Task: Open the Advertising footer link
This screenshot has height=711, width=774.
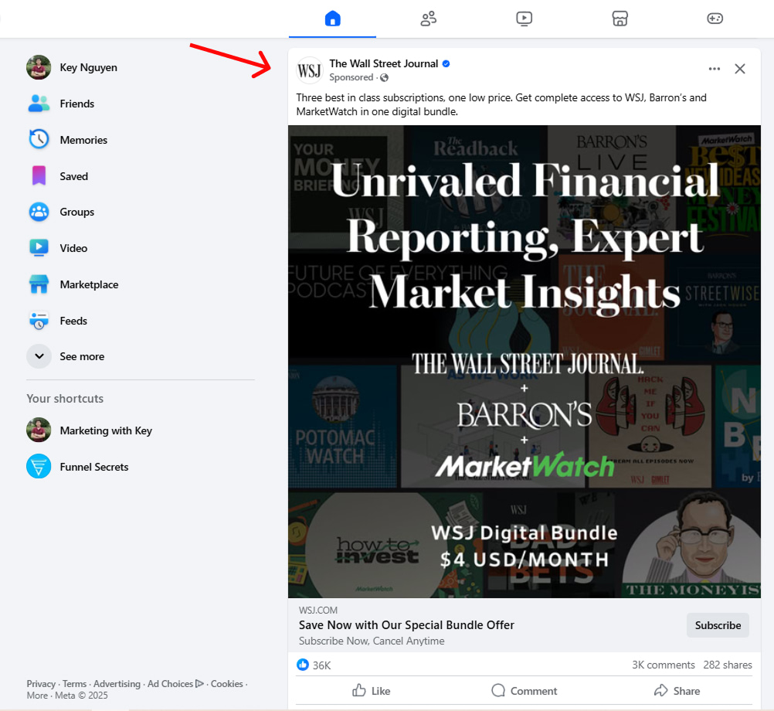Action: click(117, 684)
